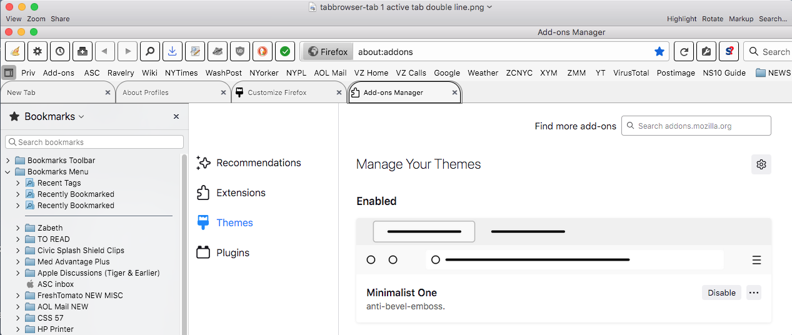Open the Plugins category
The width and height of the screenshot is (792, 335).
pos(223,252)
